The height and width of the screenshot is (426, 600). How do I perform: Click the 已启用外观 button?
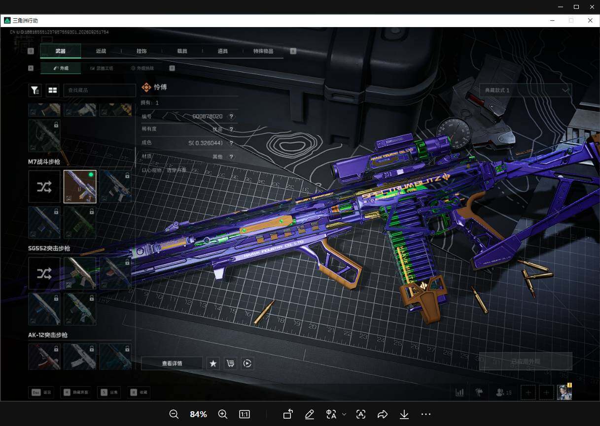pos(526,361)
